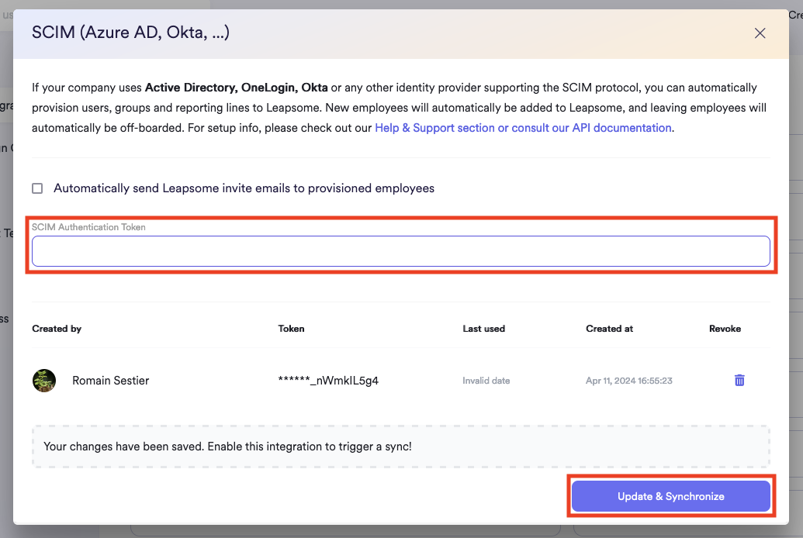Enable automatic Leapsome invite emails to provisioned employees
Image resolution: width=803 pixels, height=538 pixels.
(x=36, y=188)
